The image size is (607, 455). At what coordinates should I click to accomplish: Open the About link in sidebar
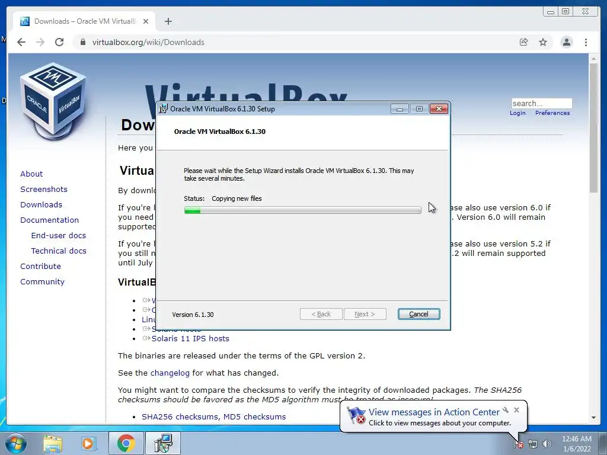click(31, 174)
